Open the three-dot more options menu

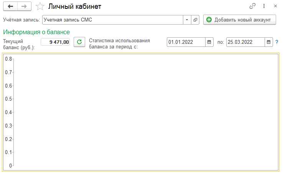tap(264, 6)
